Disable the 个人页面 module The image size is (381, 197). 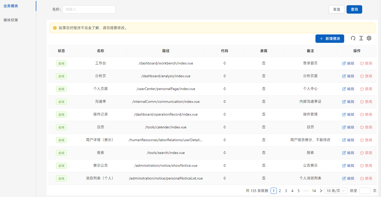coord(366,89)
